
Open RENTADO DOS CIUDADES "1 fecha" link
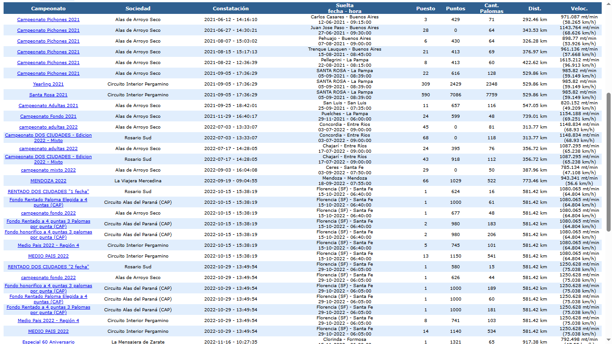(x=48, y=192)
